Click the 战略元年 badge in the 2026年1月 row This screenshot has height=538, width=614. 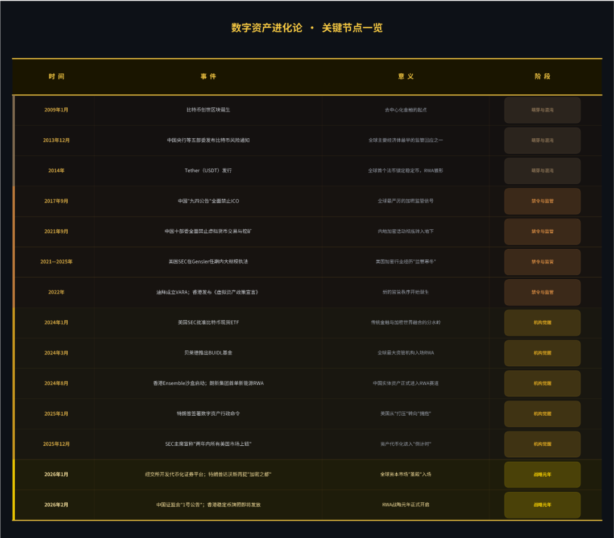click(x=542, y=474)
